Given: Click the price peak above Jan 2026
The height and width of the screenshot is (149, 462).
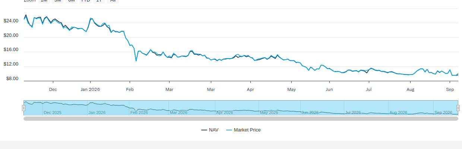Looking at the screenshot, I should coord(91,18).
